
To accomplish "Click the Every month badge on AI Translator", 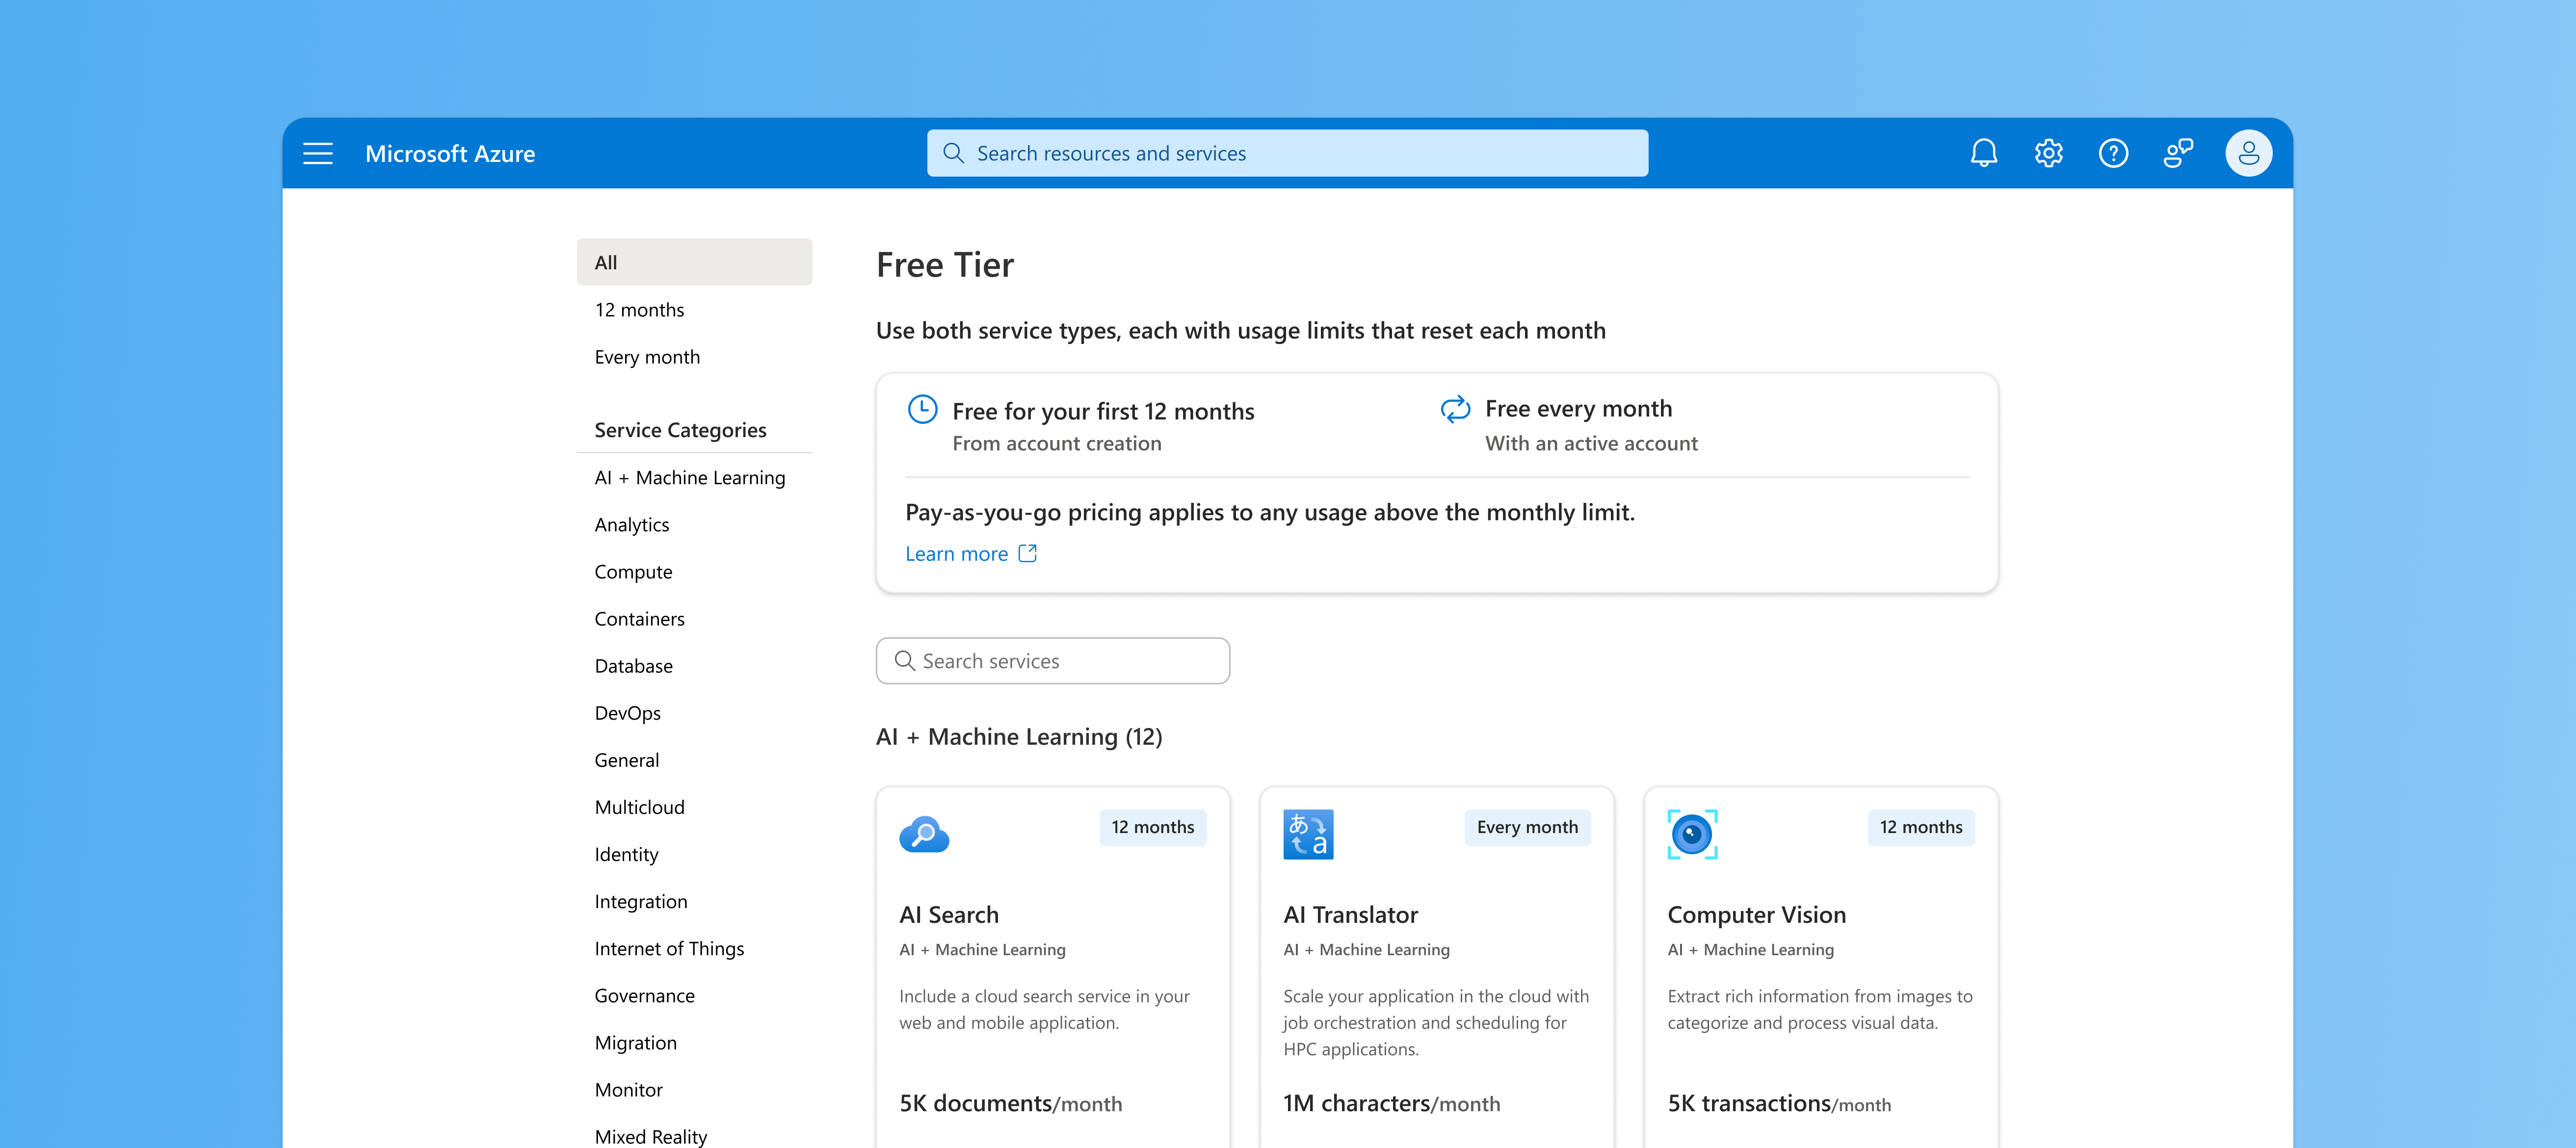I will point(1527,827).
